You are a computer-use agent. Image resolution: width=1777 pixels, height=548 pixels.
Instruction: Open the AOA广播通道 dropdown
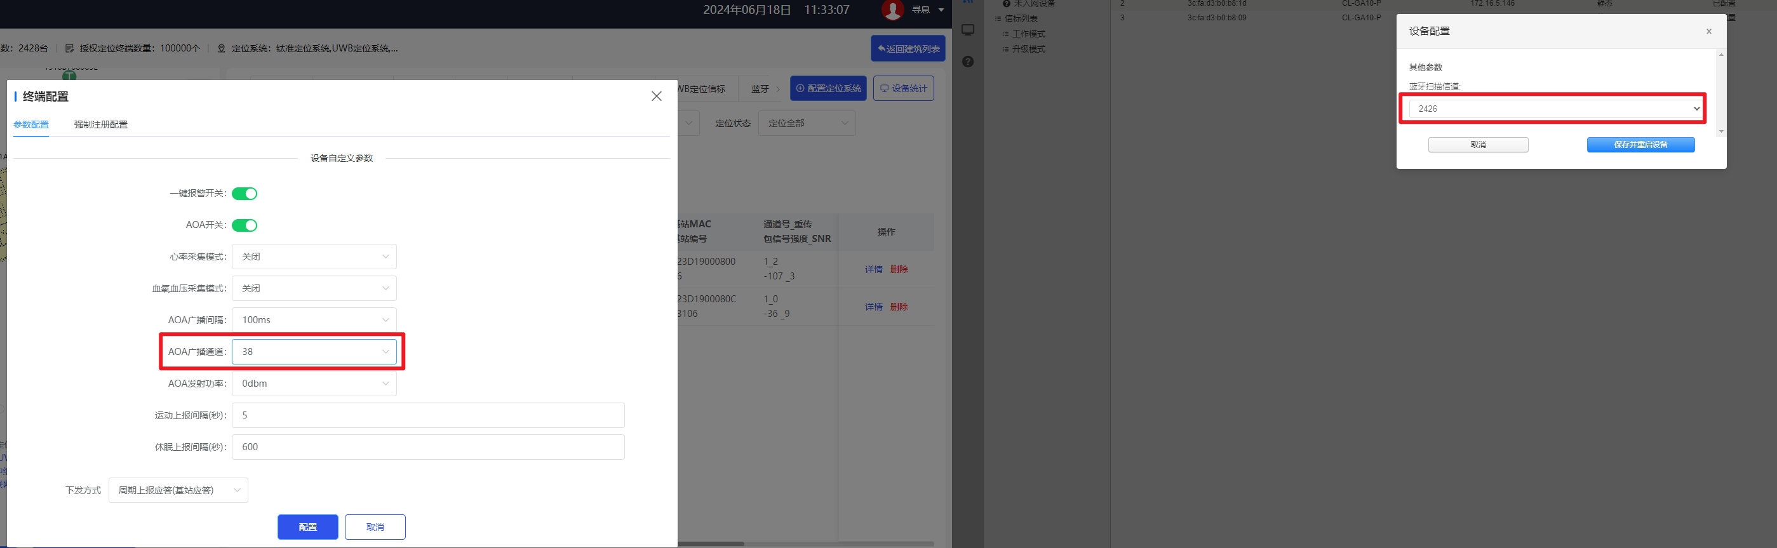tap(314, 352)
